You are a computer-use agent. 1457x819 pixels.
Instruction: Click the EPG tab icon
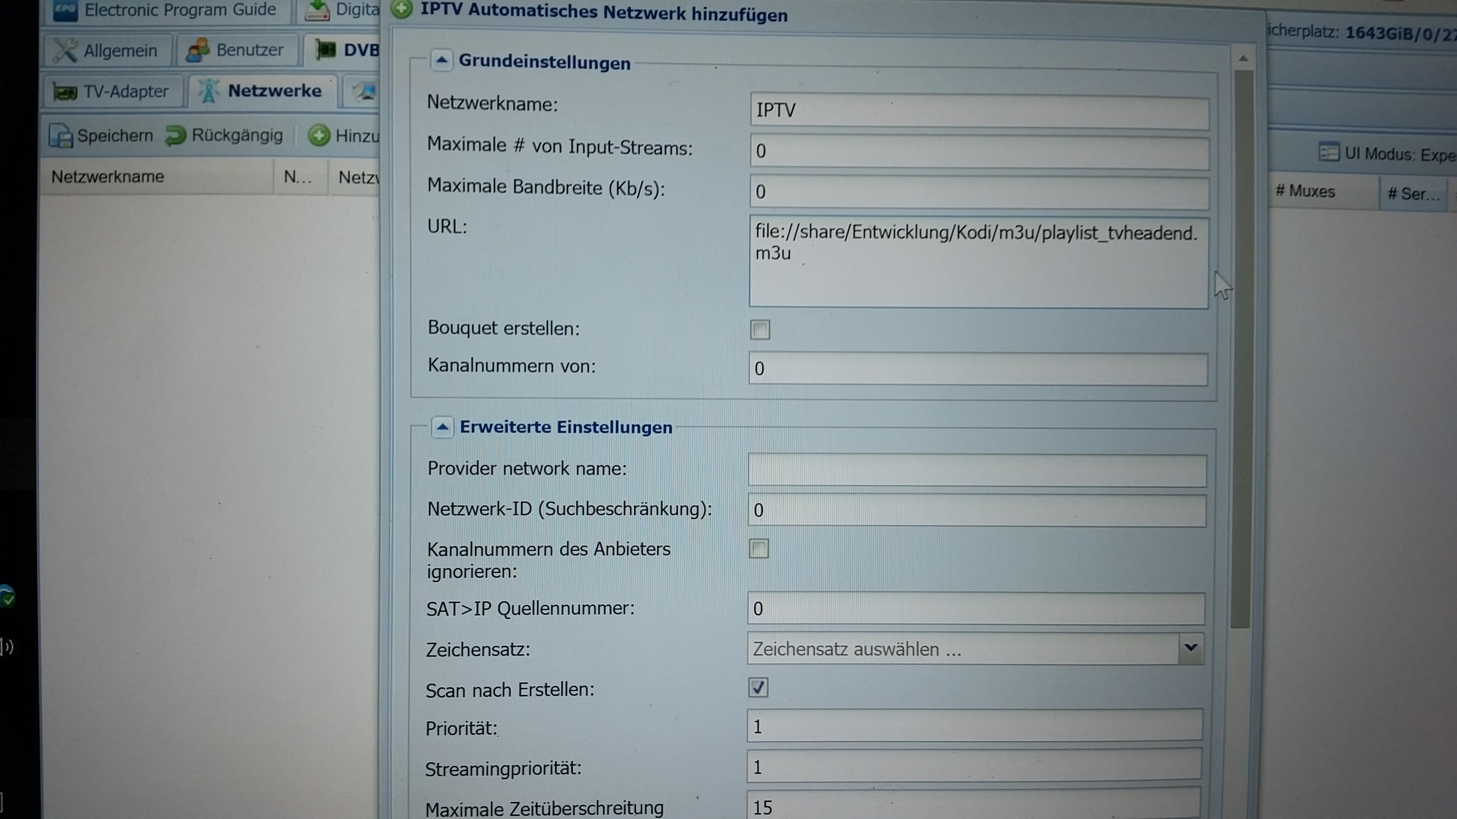(65, 10)
